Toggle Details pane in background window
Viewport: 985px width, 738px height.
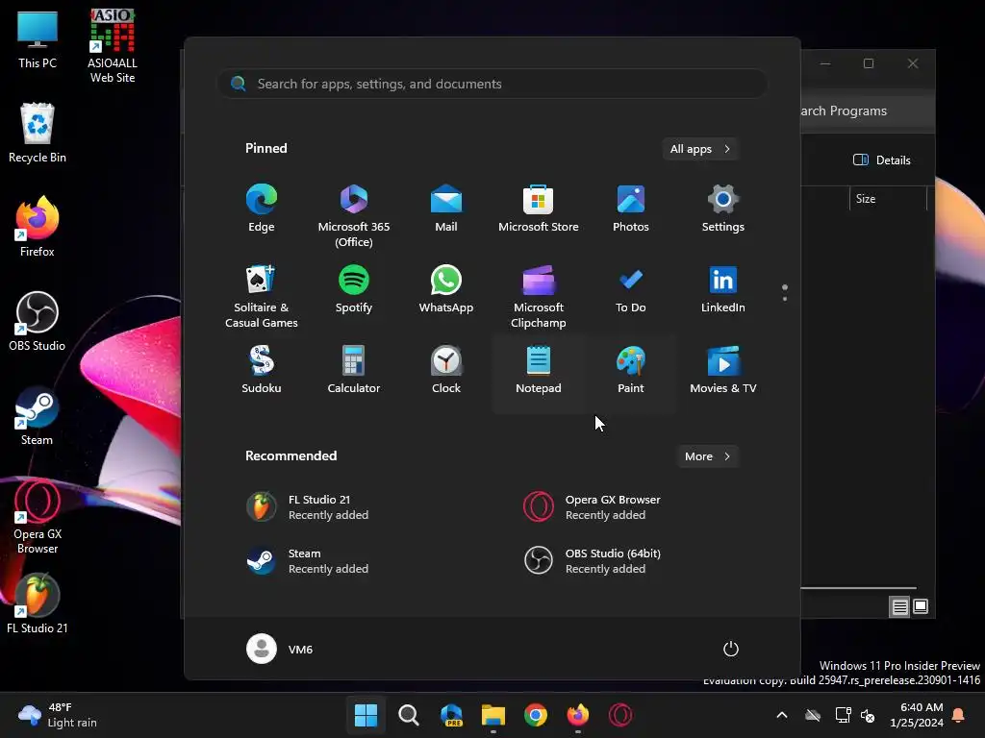pos(882,160)
